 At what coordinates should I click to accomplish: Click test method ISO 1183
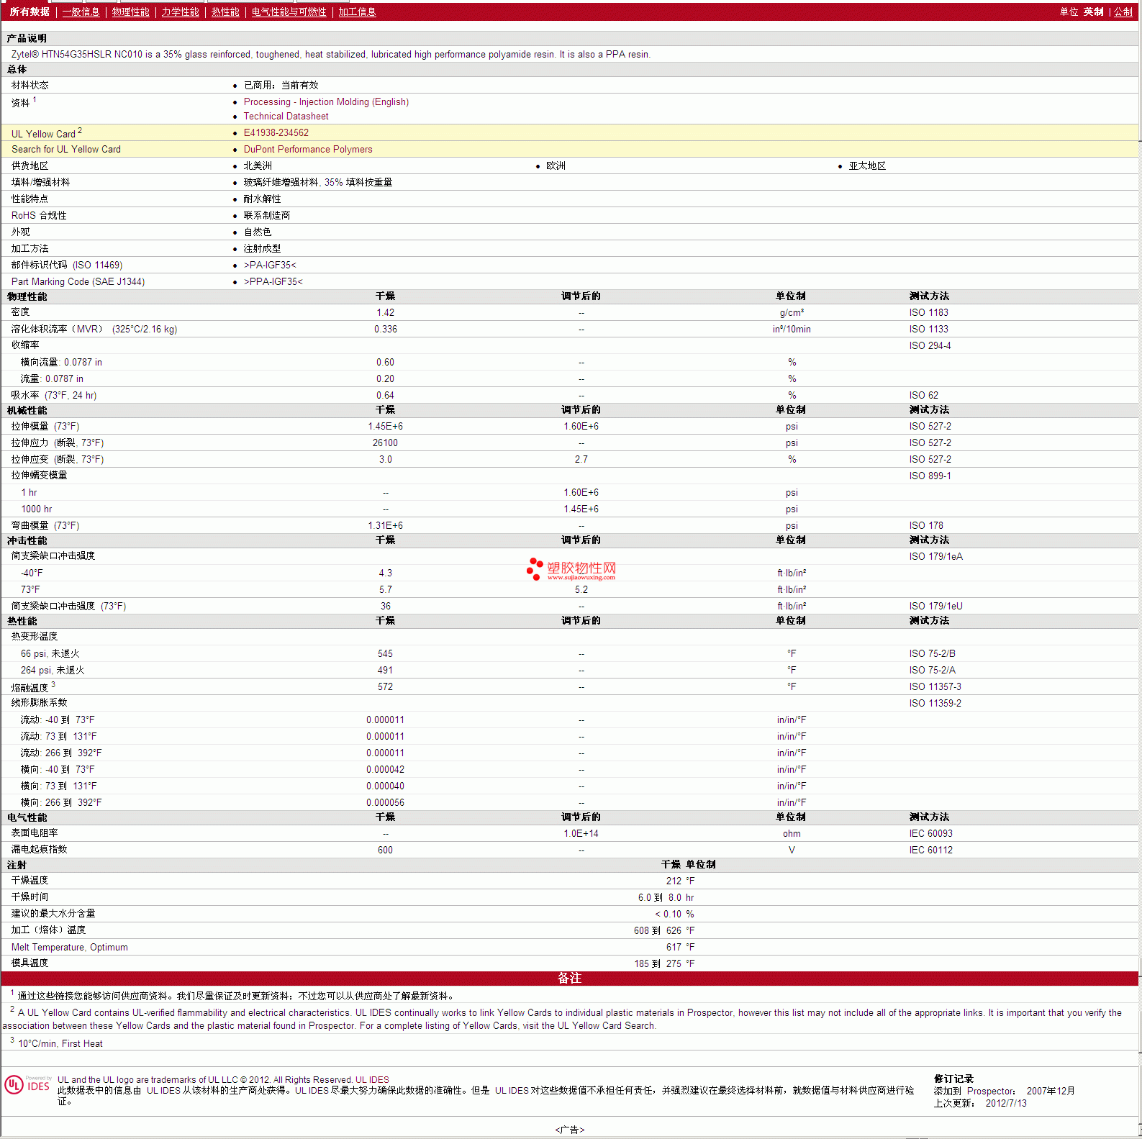[x=928, y=313]
